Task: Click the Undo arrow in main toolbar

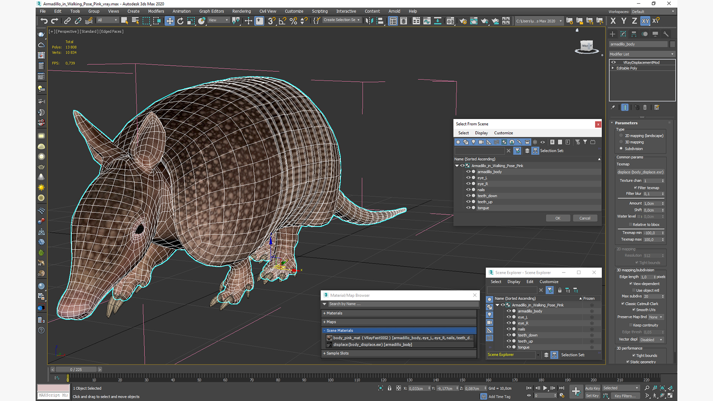Action: [44, 21]
